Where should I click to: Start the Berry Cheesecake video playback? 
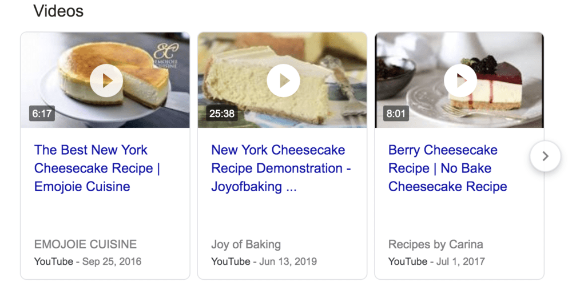click(460, 80)
